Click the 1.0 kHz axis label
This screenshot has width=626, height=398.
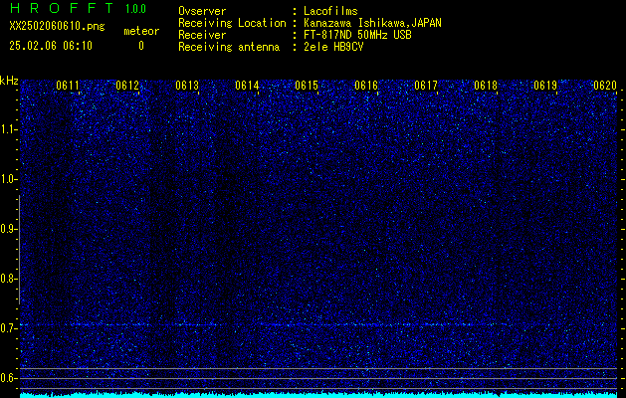click(8, 179)
